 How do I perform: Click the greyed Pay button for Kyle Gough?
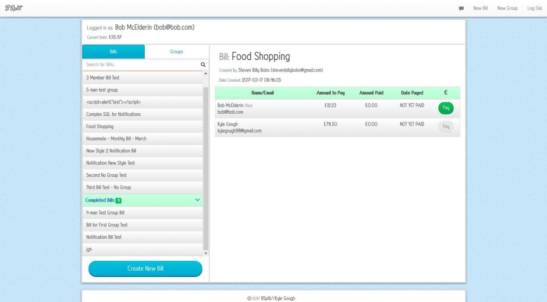click(446, 126)
